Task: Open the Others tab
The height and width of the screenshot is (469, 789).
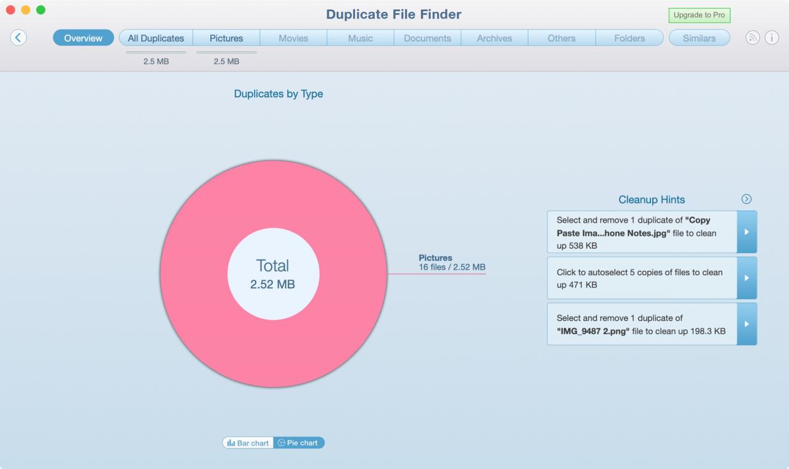Action: tap(562, 38)
